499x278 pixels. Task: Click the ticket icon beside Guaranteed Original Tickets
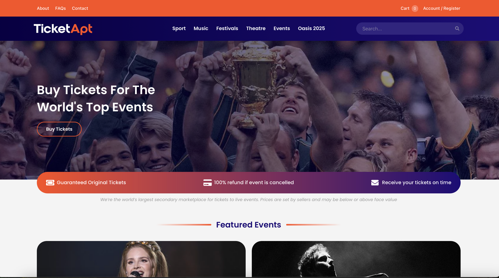[50, 183]
